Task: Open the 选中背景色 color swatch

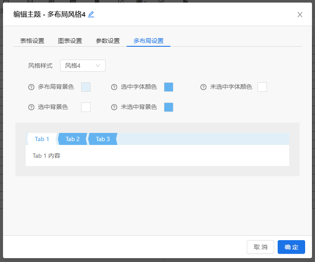Action: point(86,107)
